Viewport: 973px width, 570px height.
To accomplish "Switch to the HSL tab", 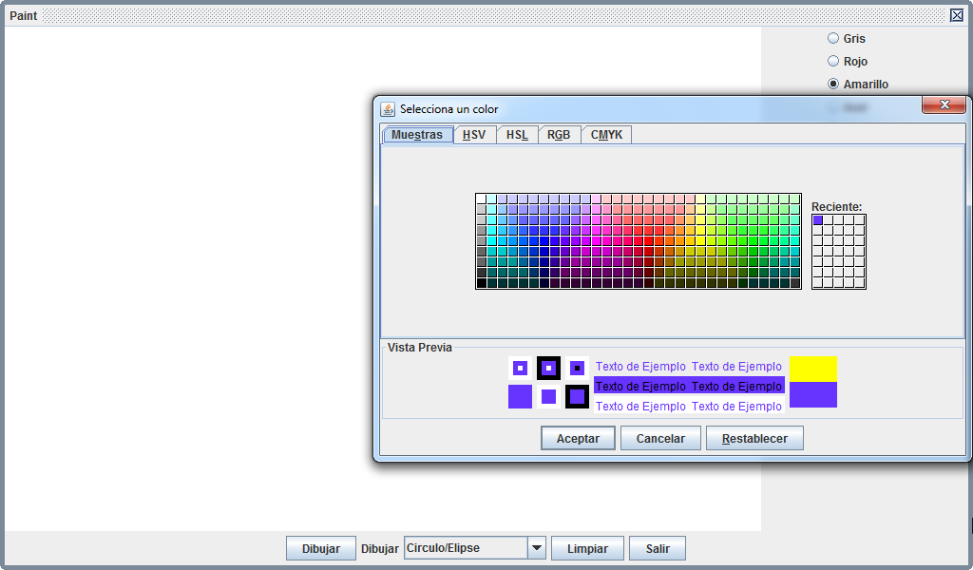I will [x=516, y=134].
